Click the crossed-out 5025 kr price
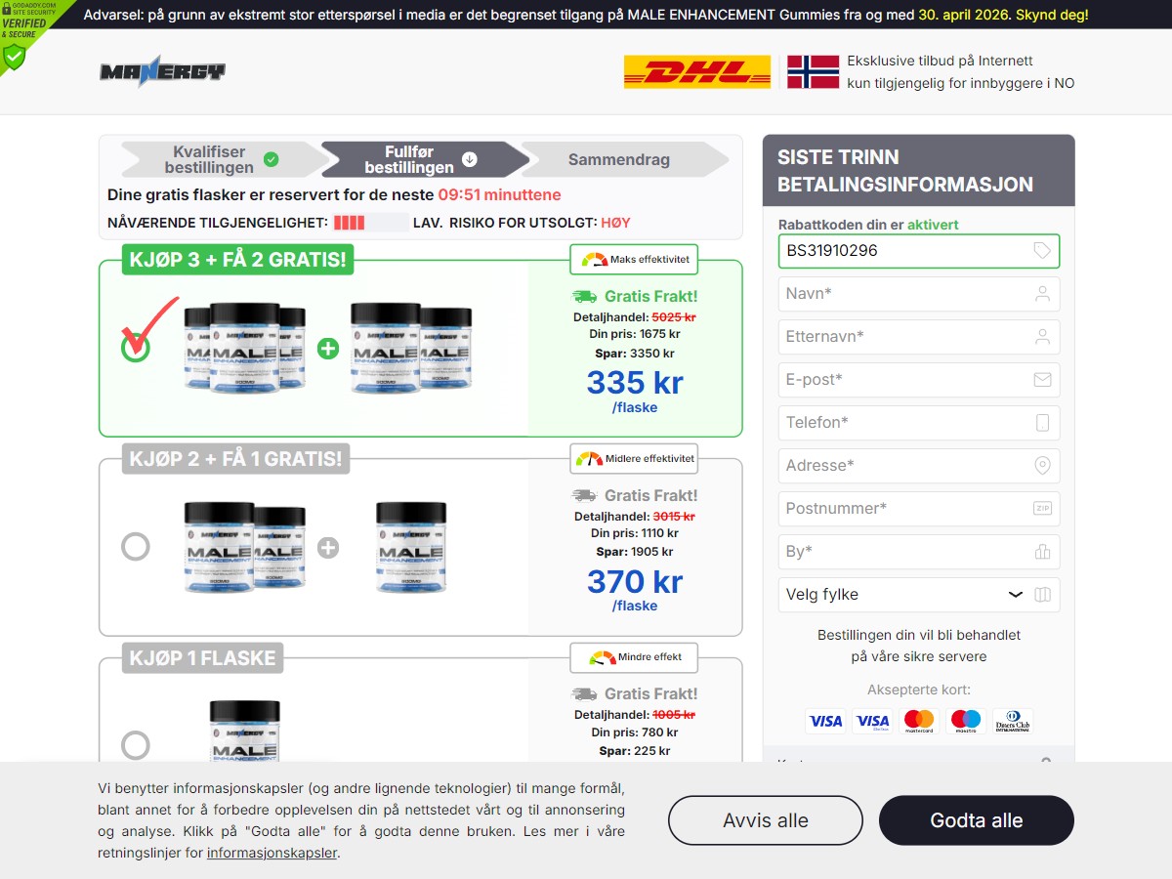 [674, 317]
